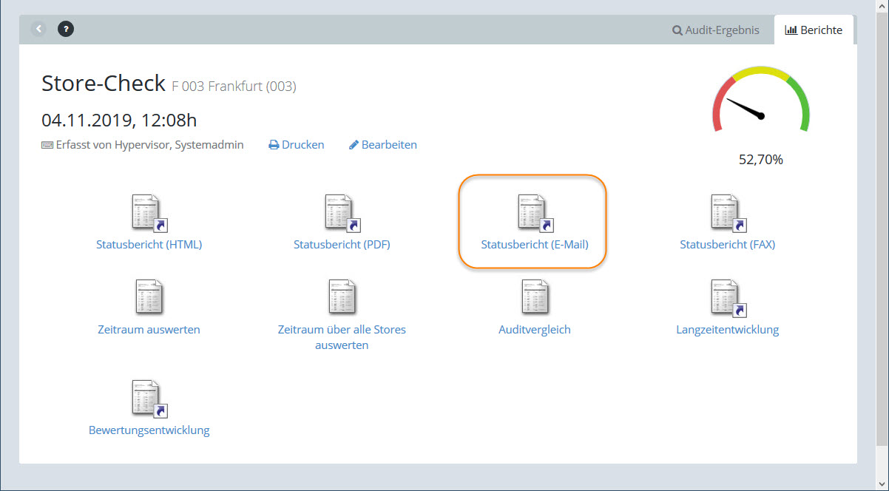Click the Bearbeiten link

pos(383,145)
